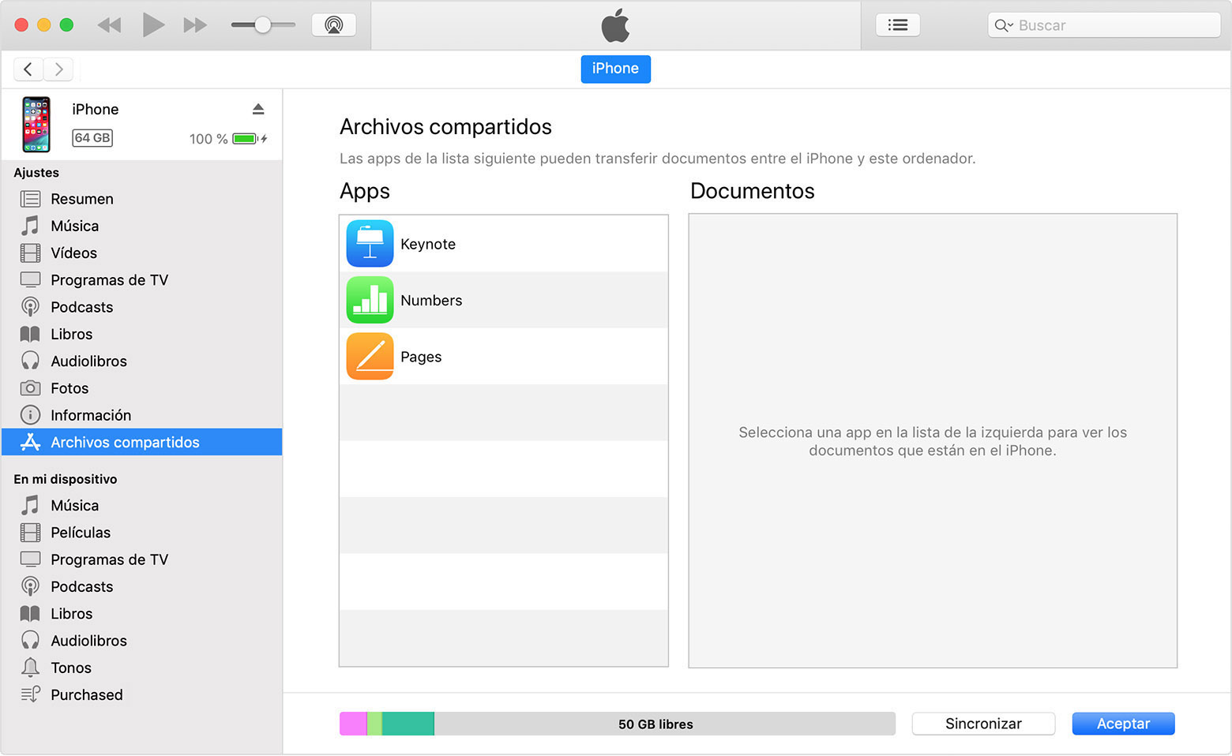Open the AirPlay output button
Viewport: 1232px width, 756px height.
pos(334,25)
